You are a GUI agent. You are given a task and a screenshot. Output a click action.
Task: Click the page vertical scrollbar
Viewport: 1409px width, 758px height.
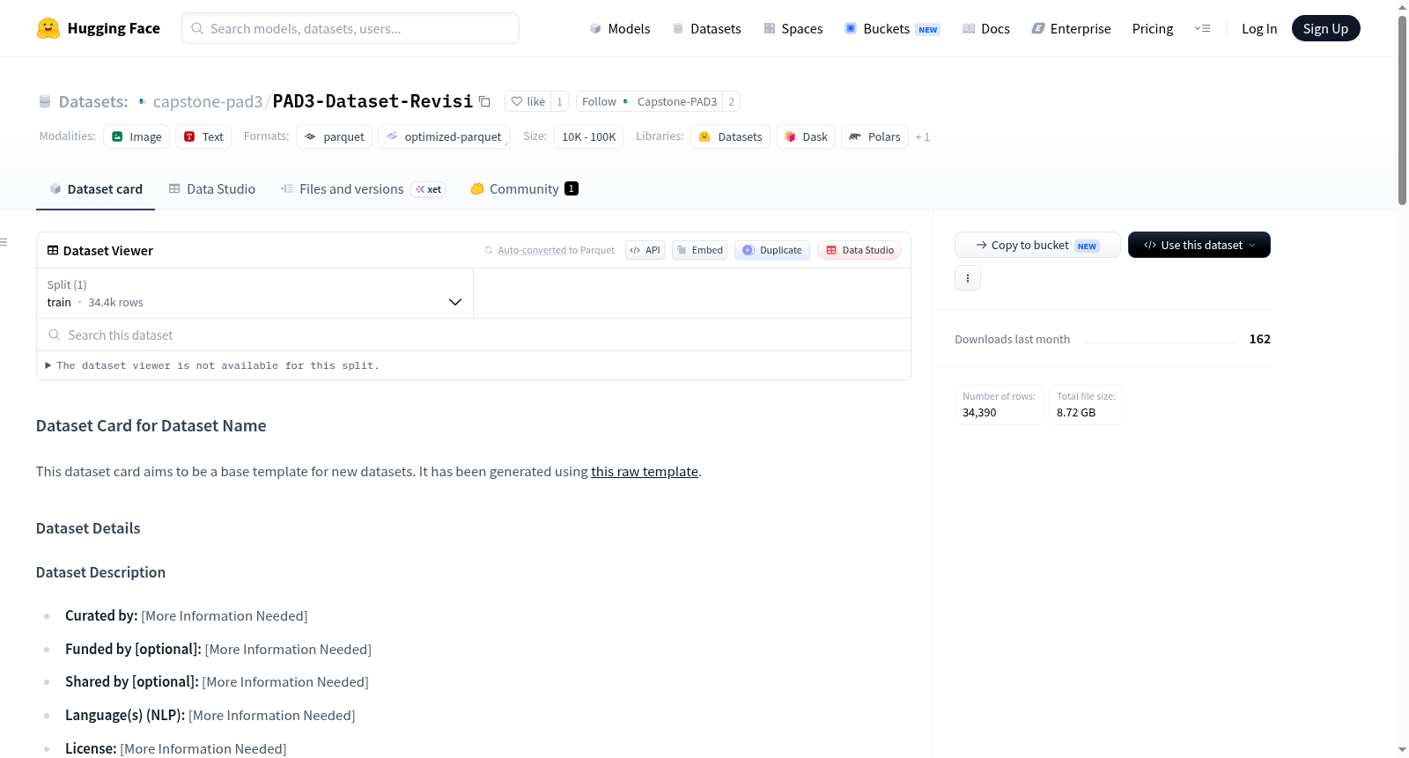click(1402, 110)
